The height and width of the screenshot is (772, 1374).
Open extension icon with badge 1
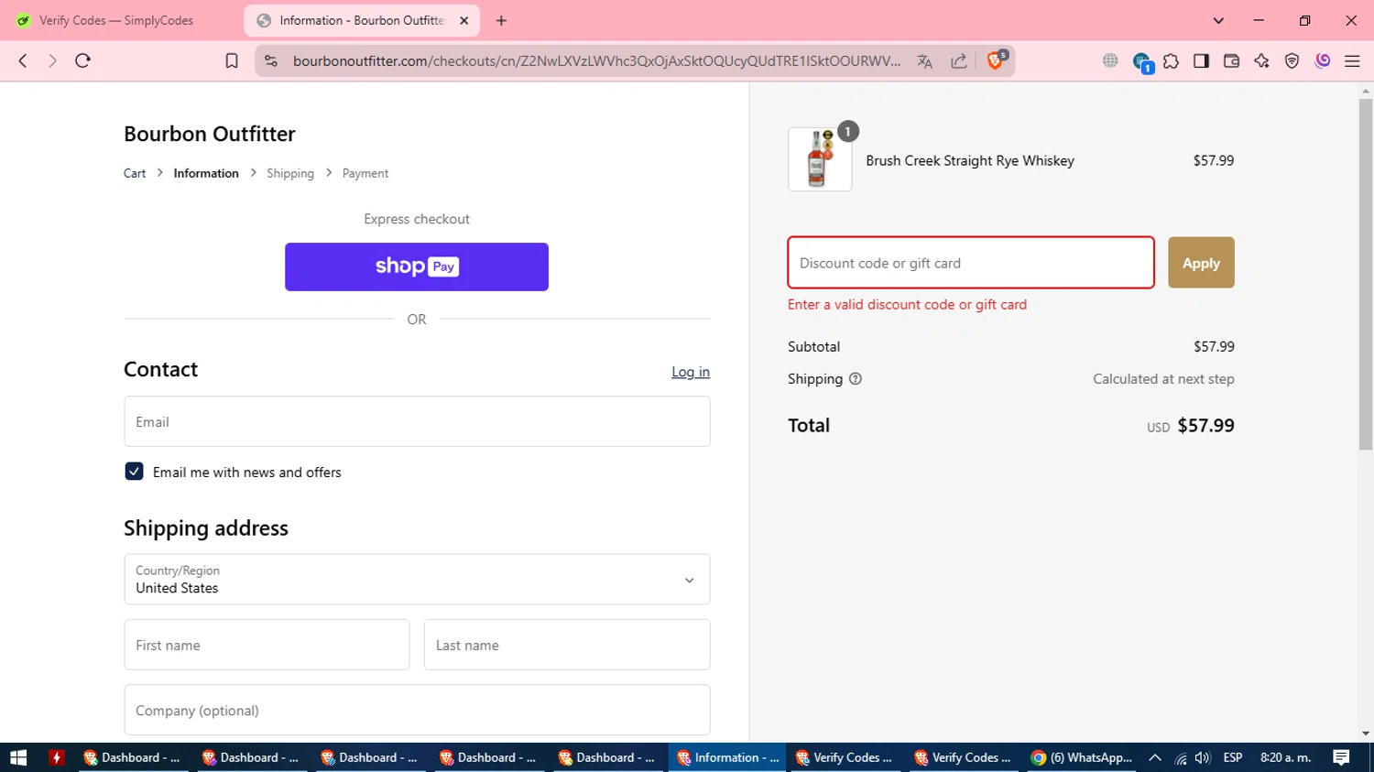tap(1141, 61)
